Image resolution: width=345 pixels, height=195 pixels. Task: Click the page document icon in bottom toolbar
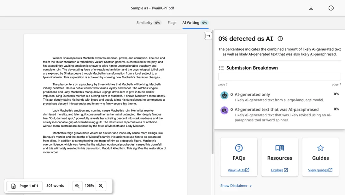coord(14,186)
